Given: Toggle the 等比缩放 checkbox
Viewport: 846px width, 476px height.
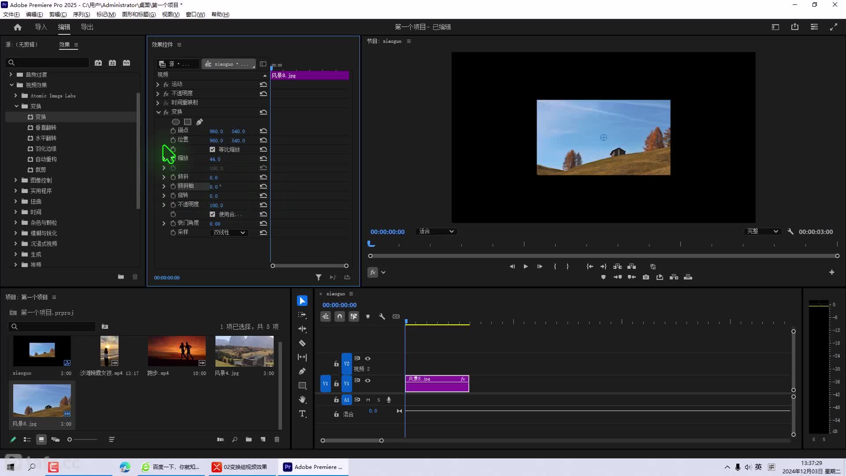Looking at the screenshot, I should 212,149.
